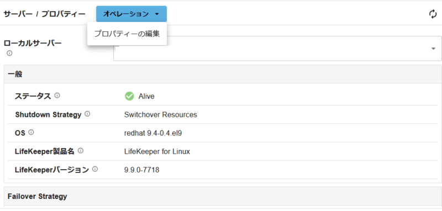Click the info icon beside LifeKeeperバージョン
The width and height of the screenshot is (442, 211).
95,169
